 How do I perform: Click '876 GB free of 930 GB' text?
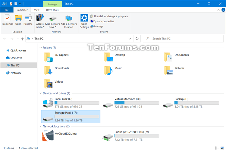(68, 107)
